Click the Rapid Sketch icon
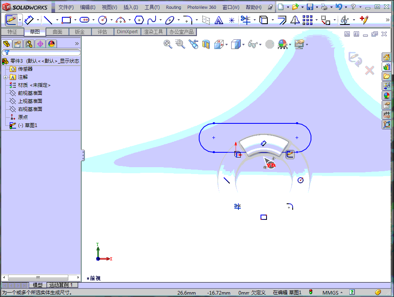The height and width of the screenshot is (297, 394). point(364,20)
